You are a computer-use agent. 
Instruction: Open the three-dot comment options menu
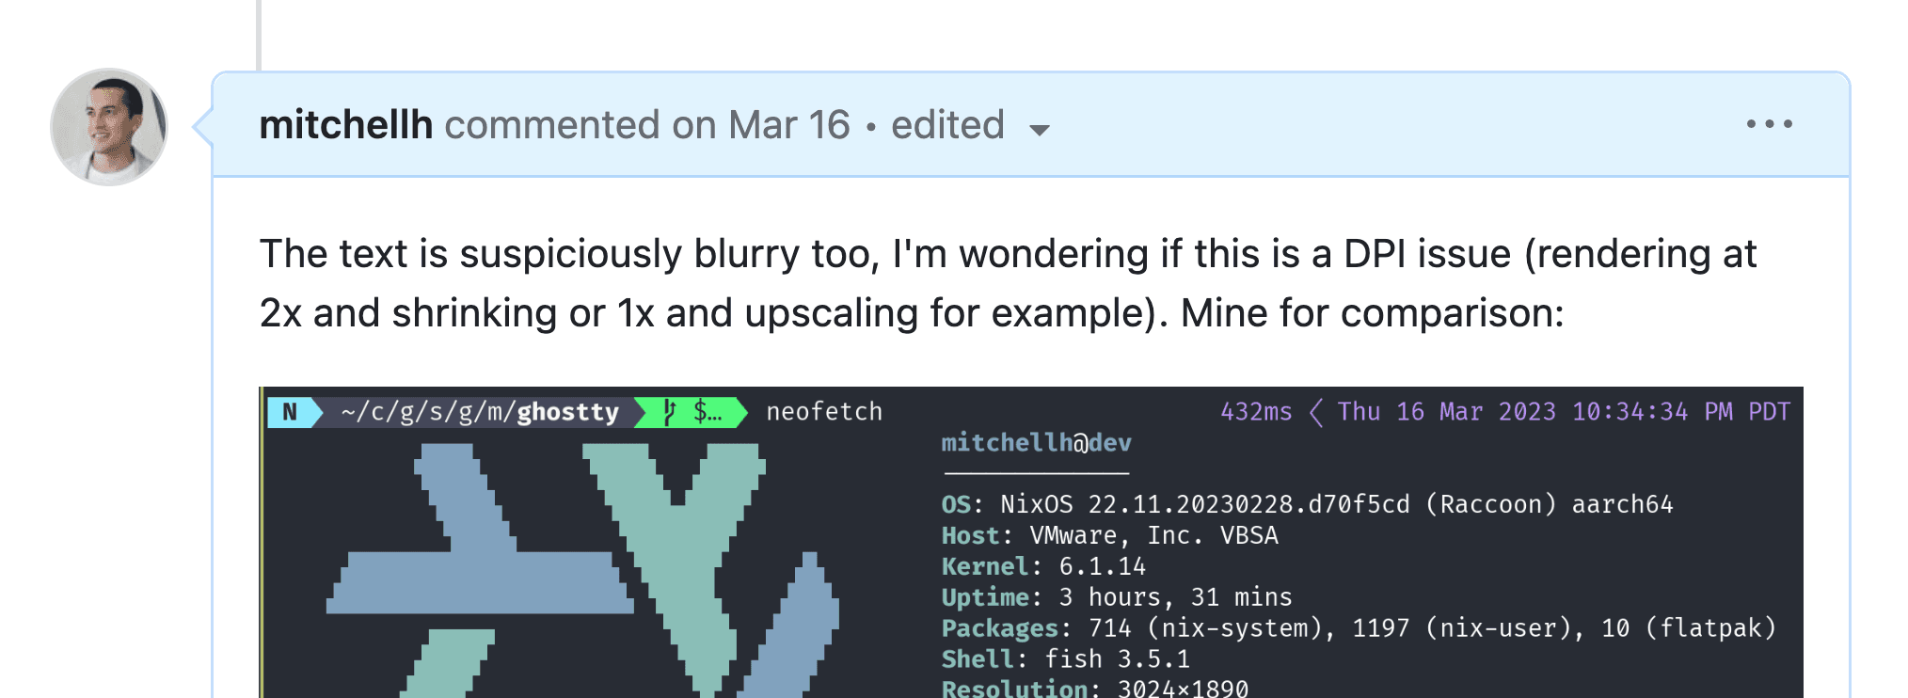pyautogui.click(x=1769, y=124)
